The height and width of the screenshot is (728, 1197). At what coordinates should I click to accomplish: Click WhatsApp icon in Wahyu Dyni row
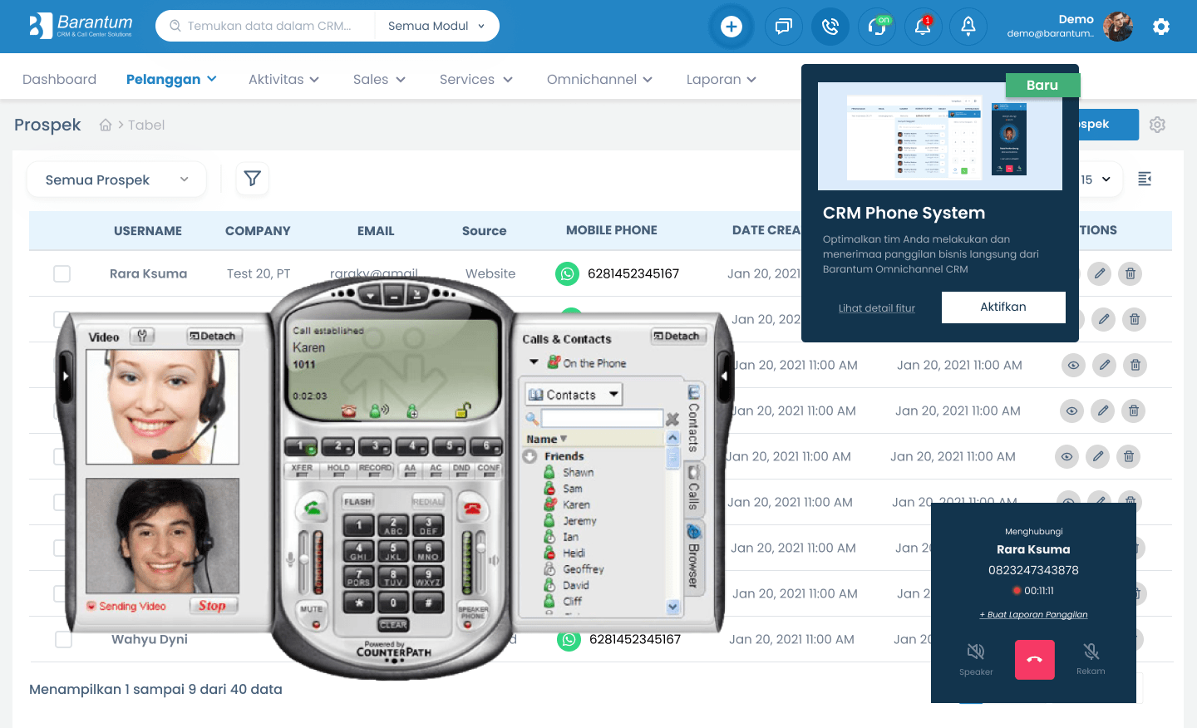click(x=569, y=639)
